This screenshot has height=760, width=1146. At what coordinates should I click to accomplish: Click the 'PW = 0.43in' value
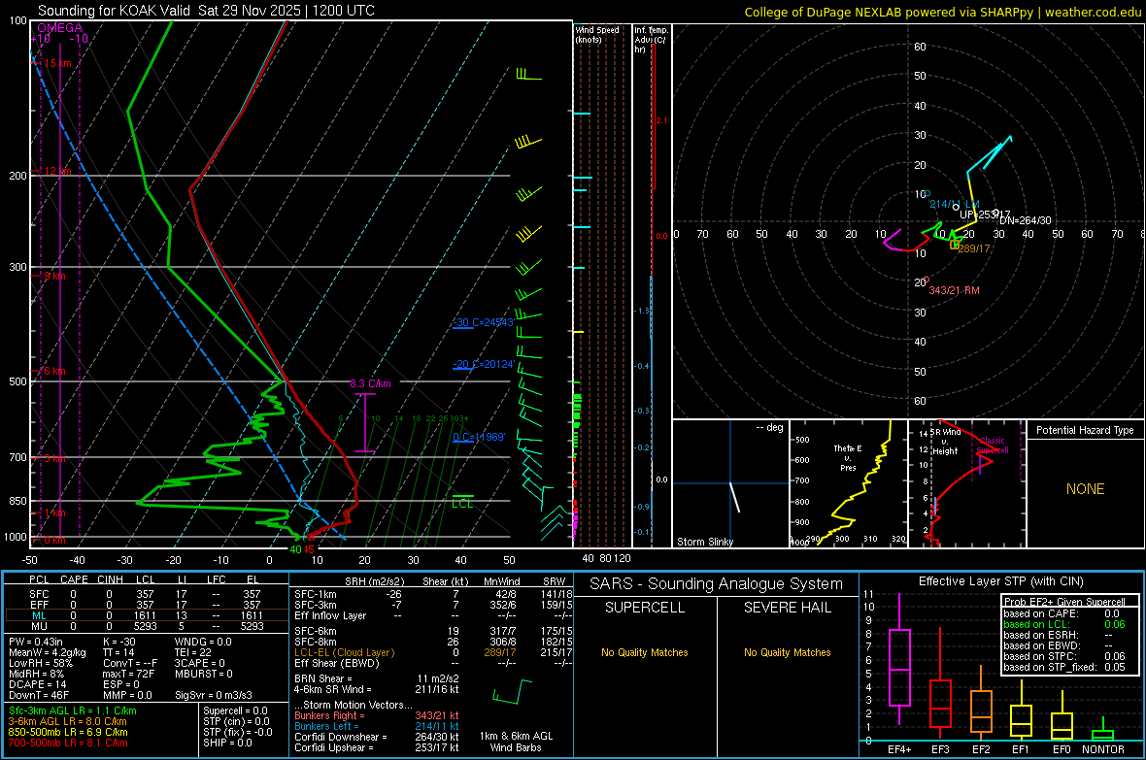[x=36, y=642]
